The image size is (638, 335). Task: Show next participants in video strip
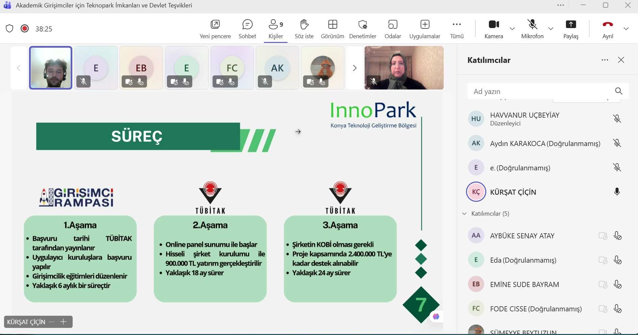click(x=354, y=68)
